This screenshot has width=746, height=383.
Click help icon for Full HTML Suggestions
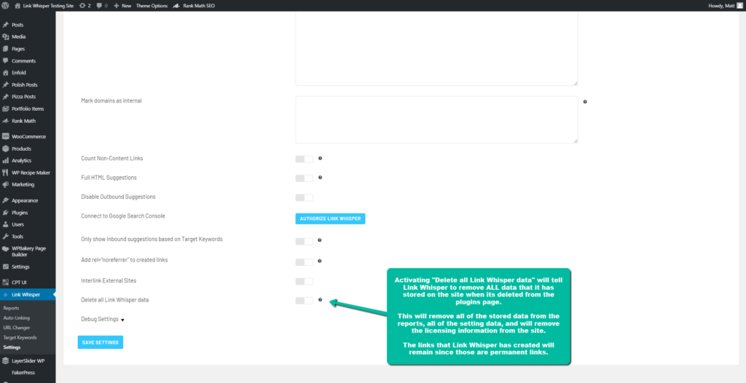click(321, 177)
